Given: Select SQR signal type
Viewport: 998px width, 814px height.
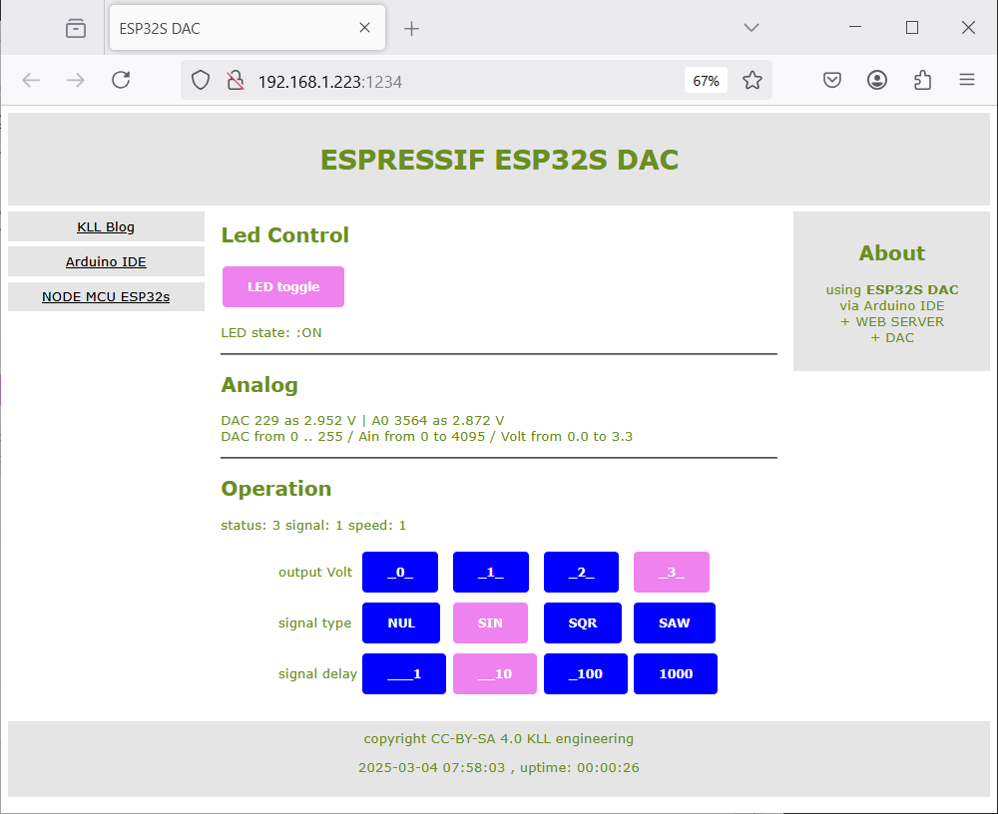Looking at the screenshot, I should point(583,623).
